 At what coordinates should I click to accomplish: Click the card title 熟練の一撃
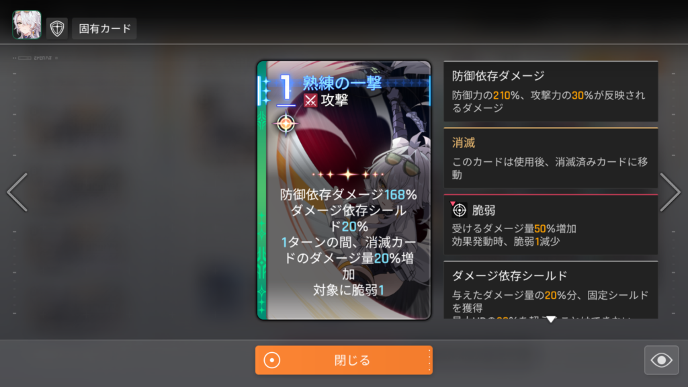tap(342, 83)
